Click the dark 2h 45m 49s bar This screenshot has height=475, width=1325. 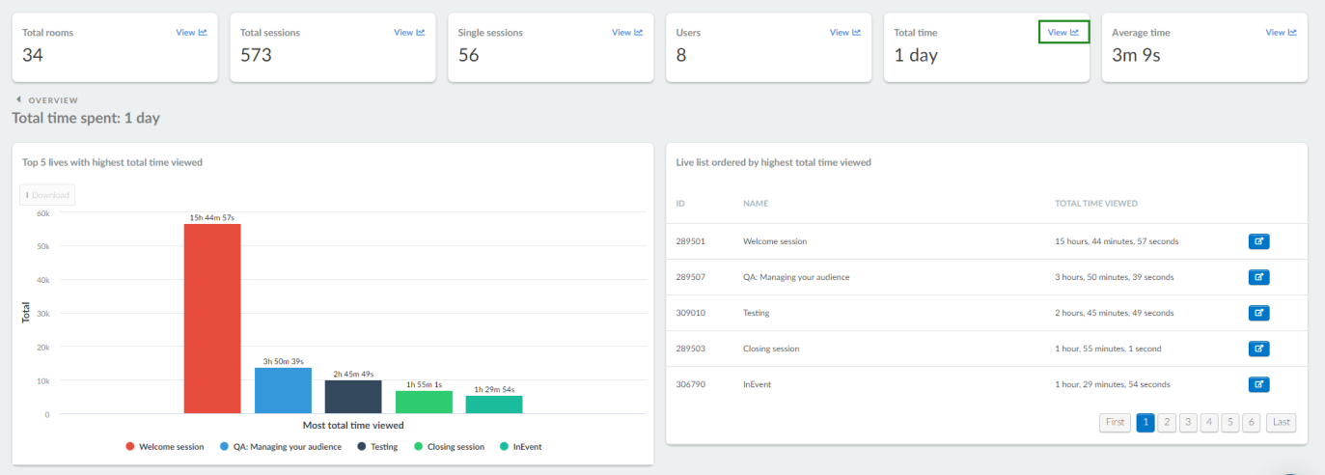click(353, 397)
